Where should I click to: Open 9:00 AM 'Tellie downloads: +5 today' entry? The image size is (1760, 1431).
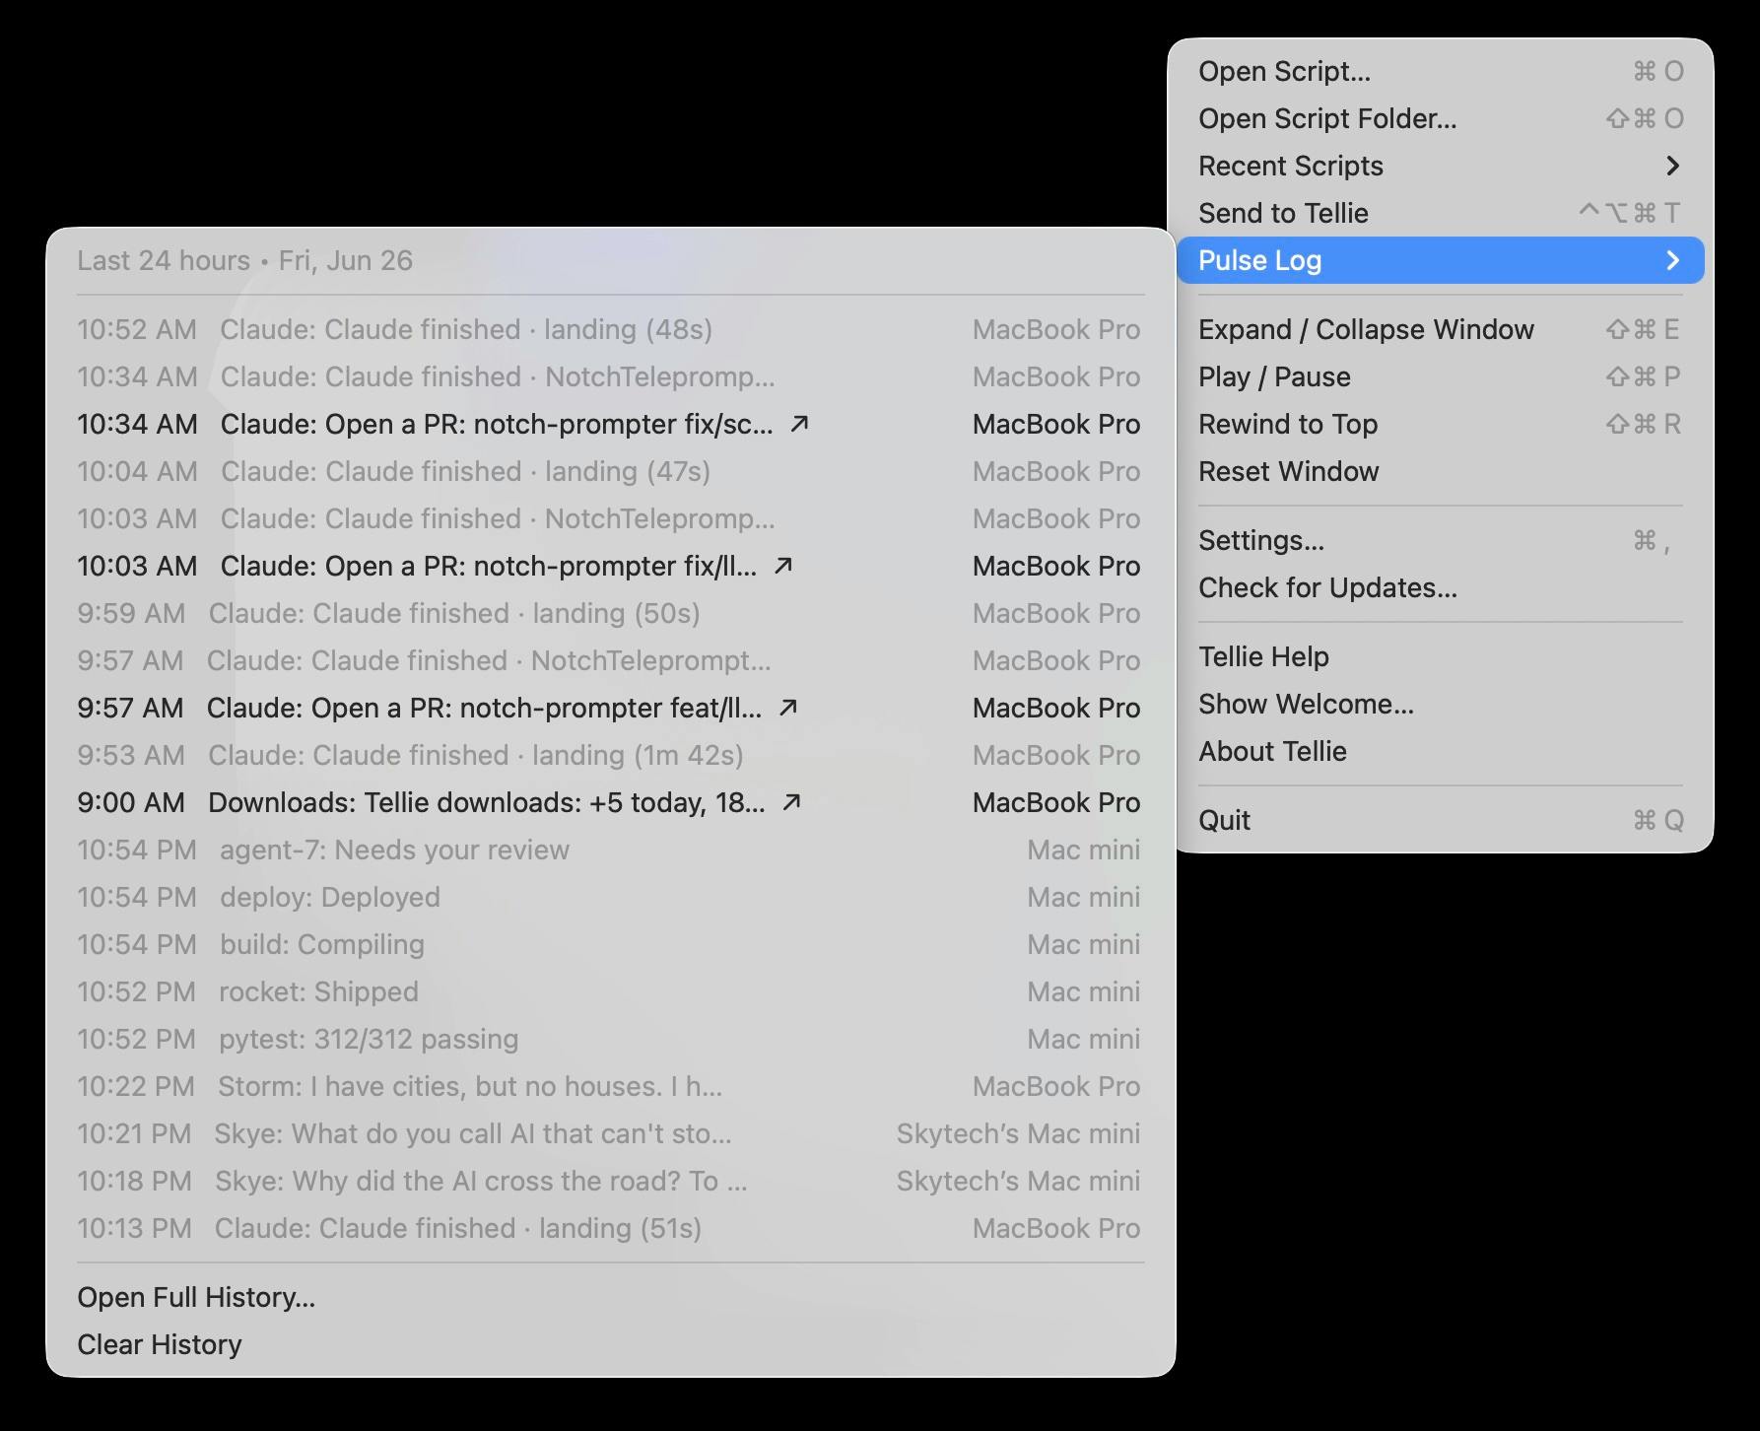coord(611,802)
